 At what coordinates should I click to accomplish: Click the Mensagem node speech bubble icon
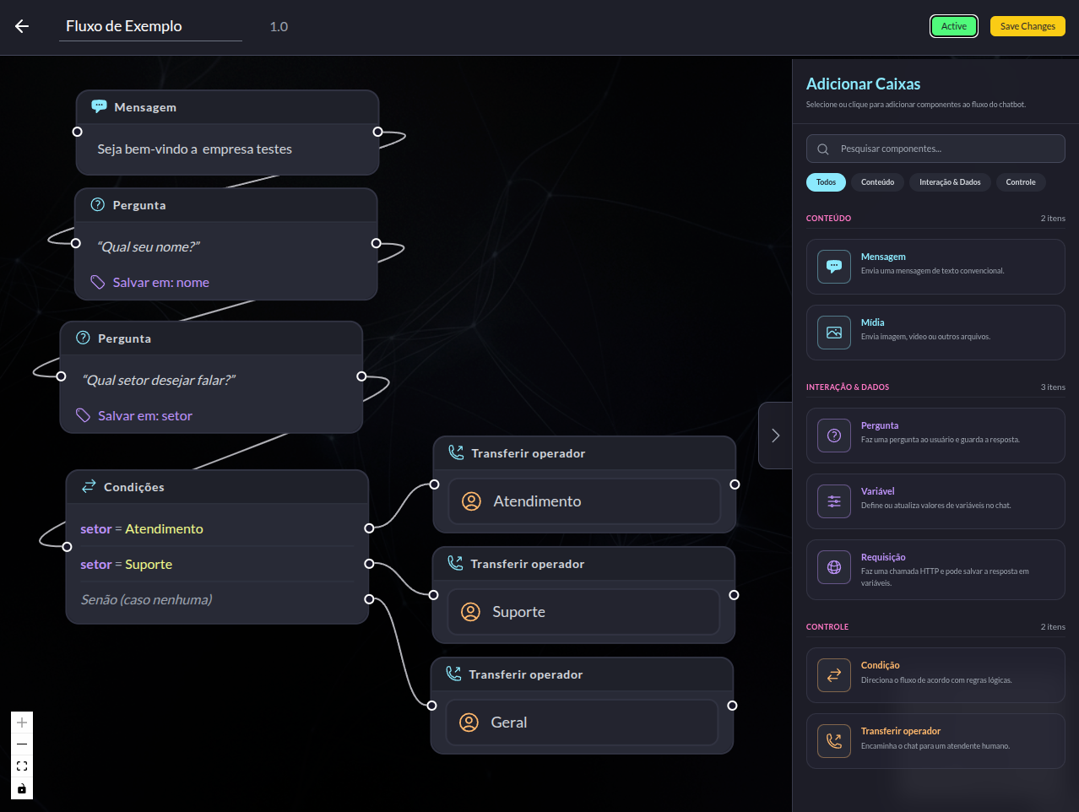point(99,106)
